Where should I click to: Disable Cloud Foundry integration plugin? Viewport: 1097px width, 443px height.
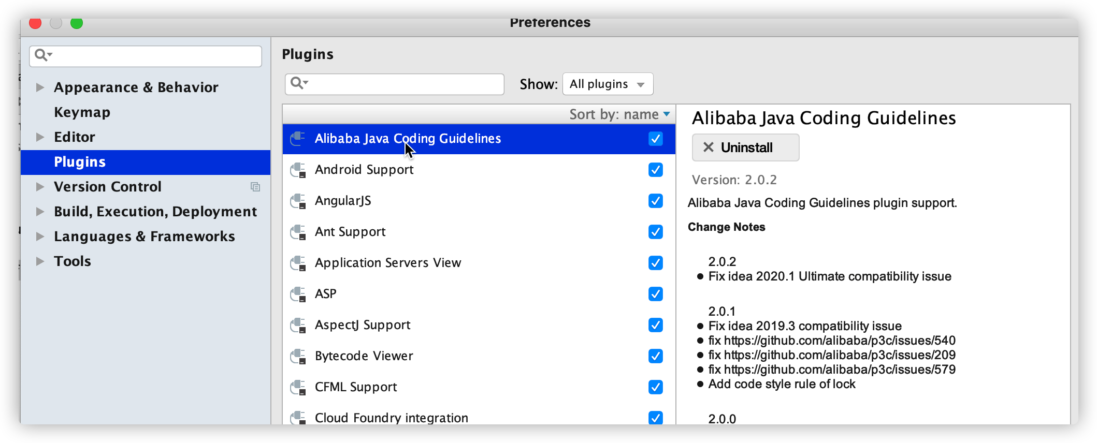pyautogui.click(x=656, y=418)
